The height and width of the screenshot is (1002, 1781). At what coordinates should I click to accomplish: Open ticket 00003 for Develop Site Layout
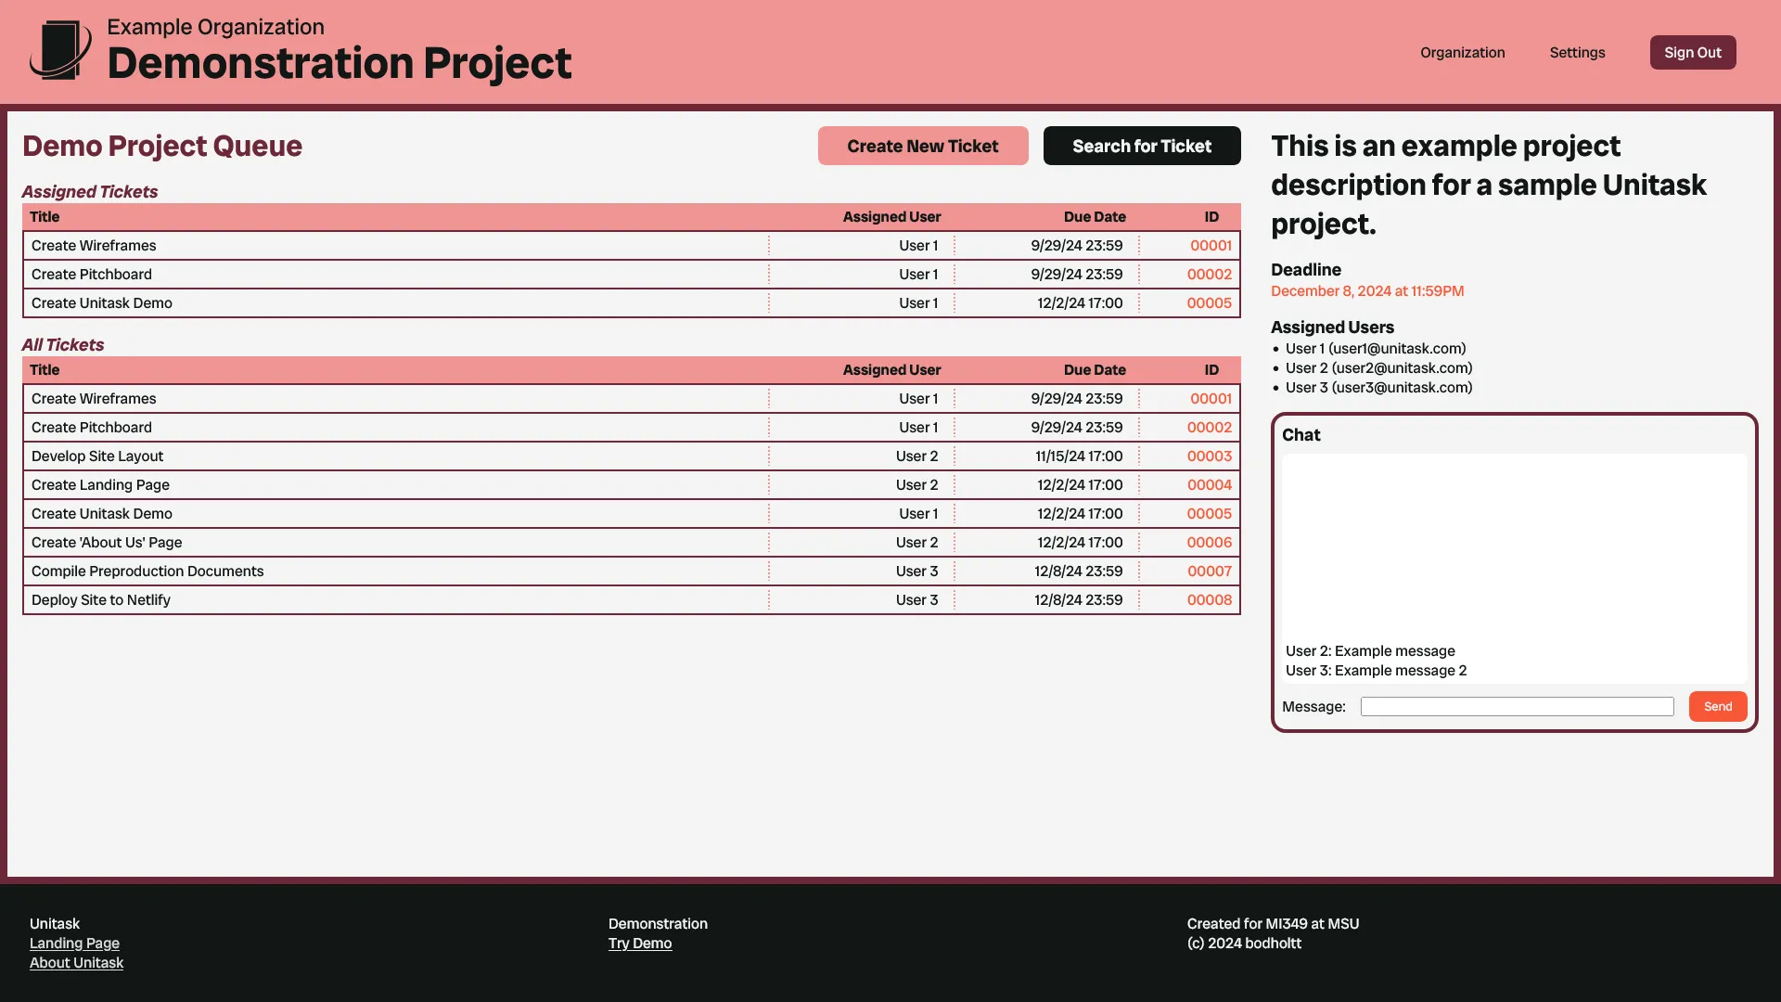[x=1209, y=456]
